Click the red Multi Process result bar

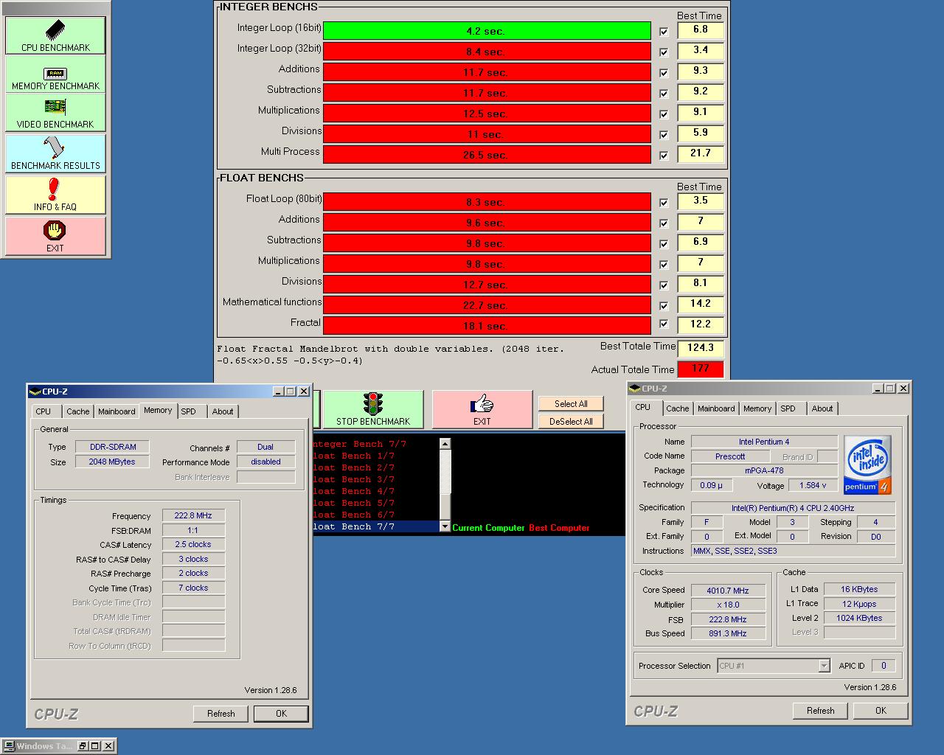tap(487, 155)
